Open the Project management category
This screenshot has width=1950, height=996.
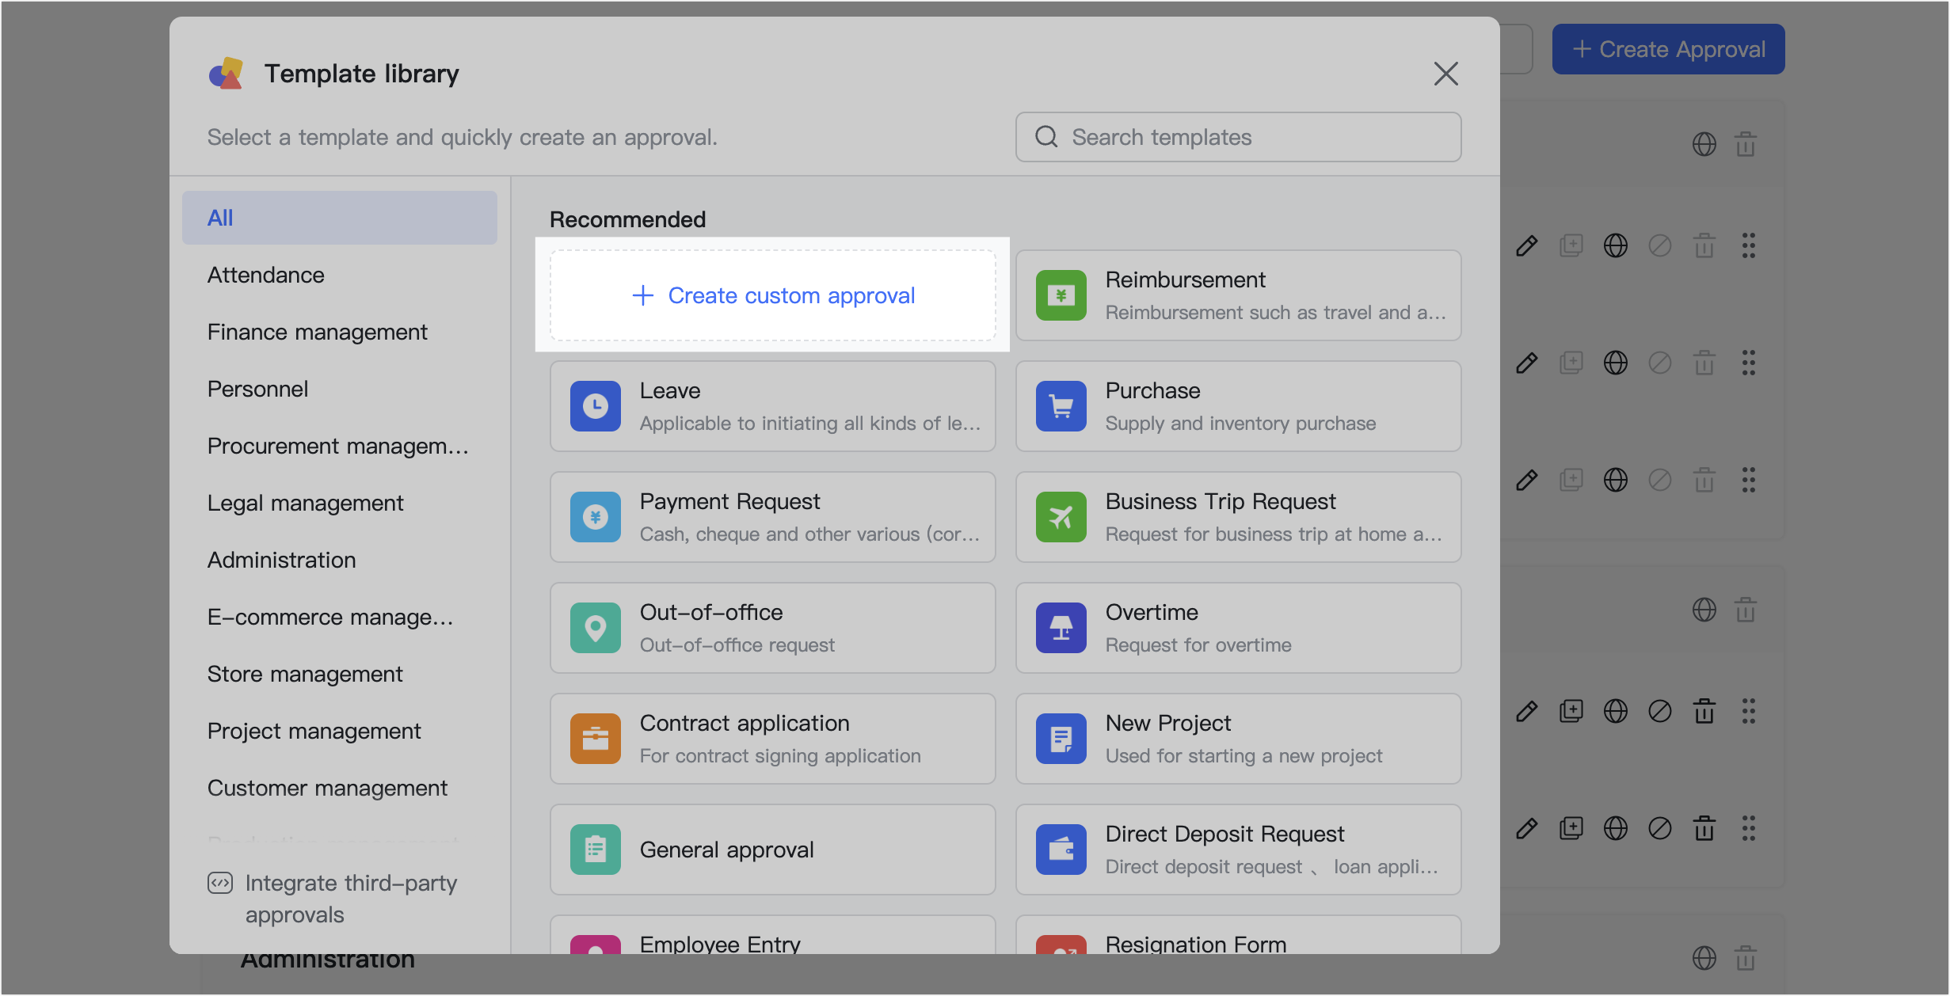coord(314,731)
